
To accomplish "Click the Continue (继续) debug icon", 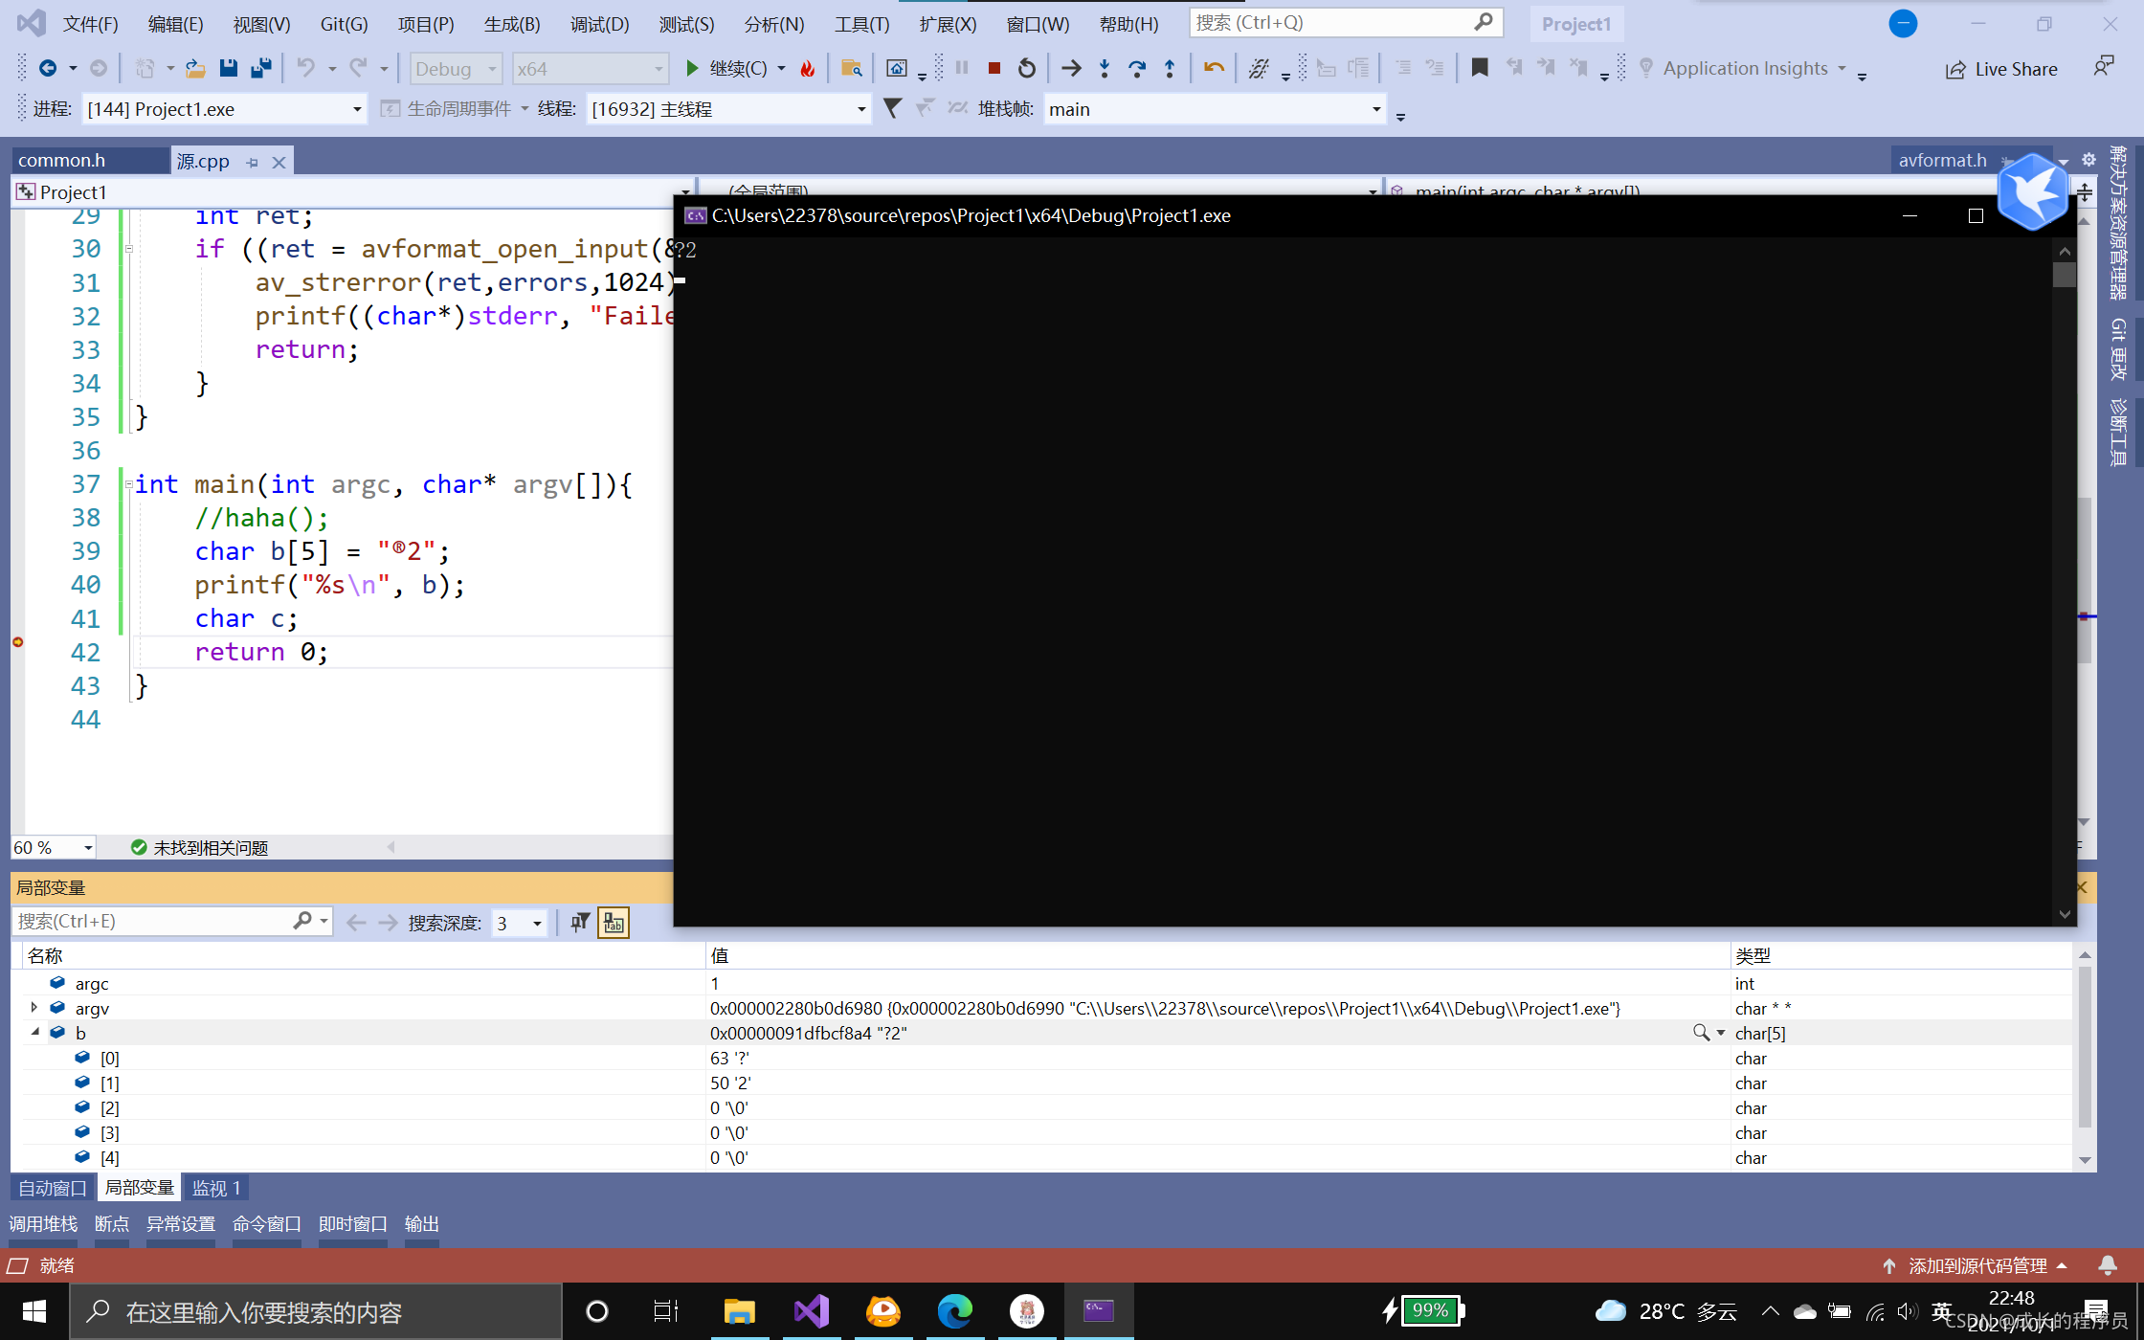I will (x=691, y=68).
